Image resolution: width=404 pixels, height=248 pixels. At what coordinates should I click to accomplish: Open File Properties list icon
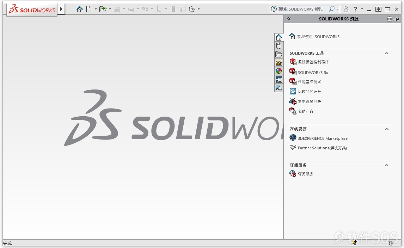(183, 9)
